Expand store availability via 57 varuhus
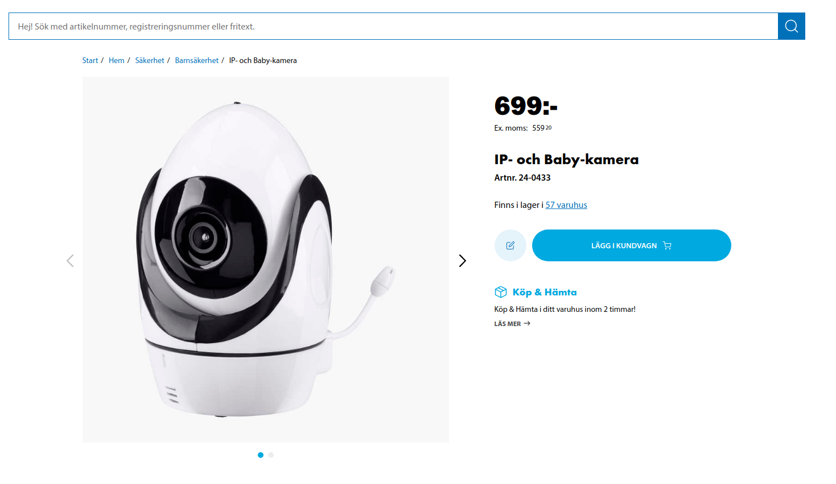 566,205
